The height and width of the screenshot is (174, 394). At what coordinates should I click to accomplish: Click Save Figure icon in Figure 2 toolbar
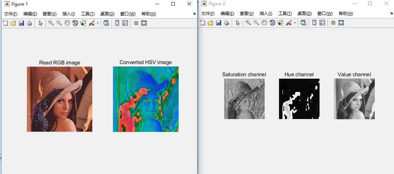coord(219,23)
